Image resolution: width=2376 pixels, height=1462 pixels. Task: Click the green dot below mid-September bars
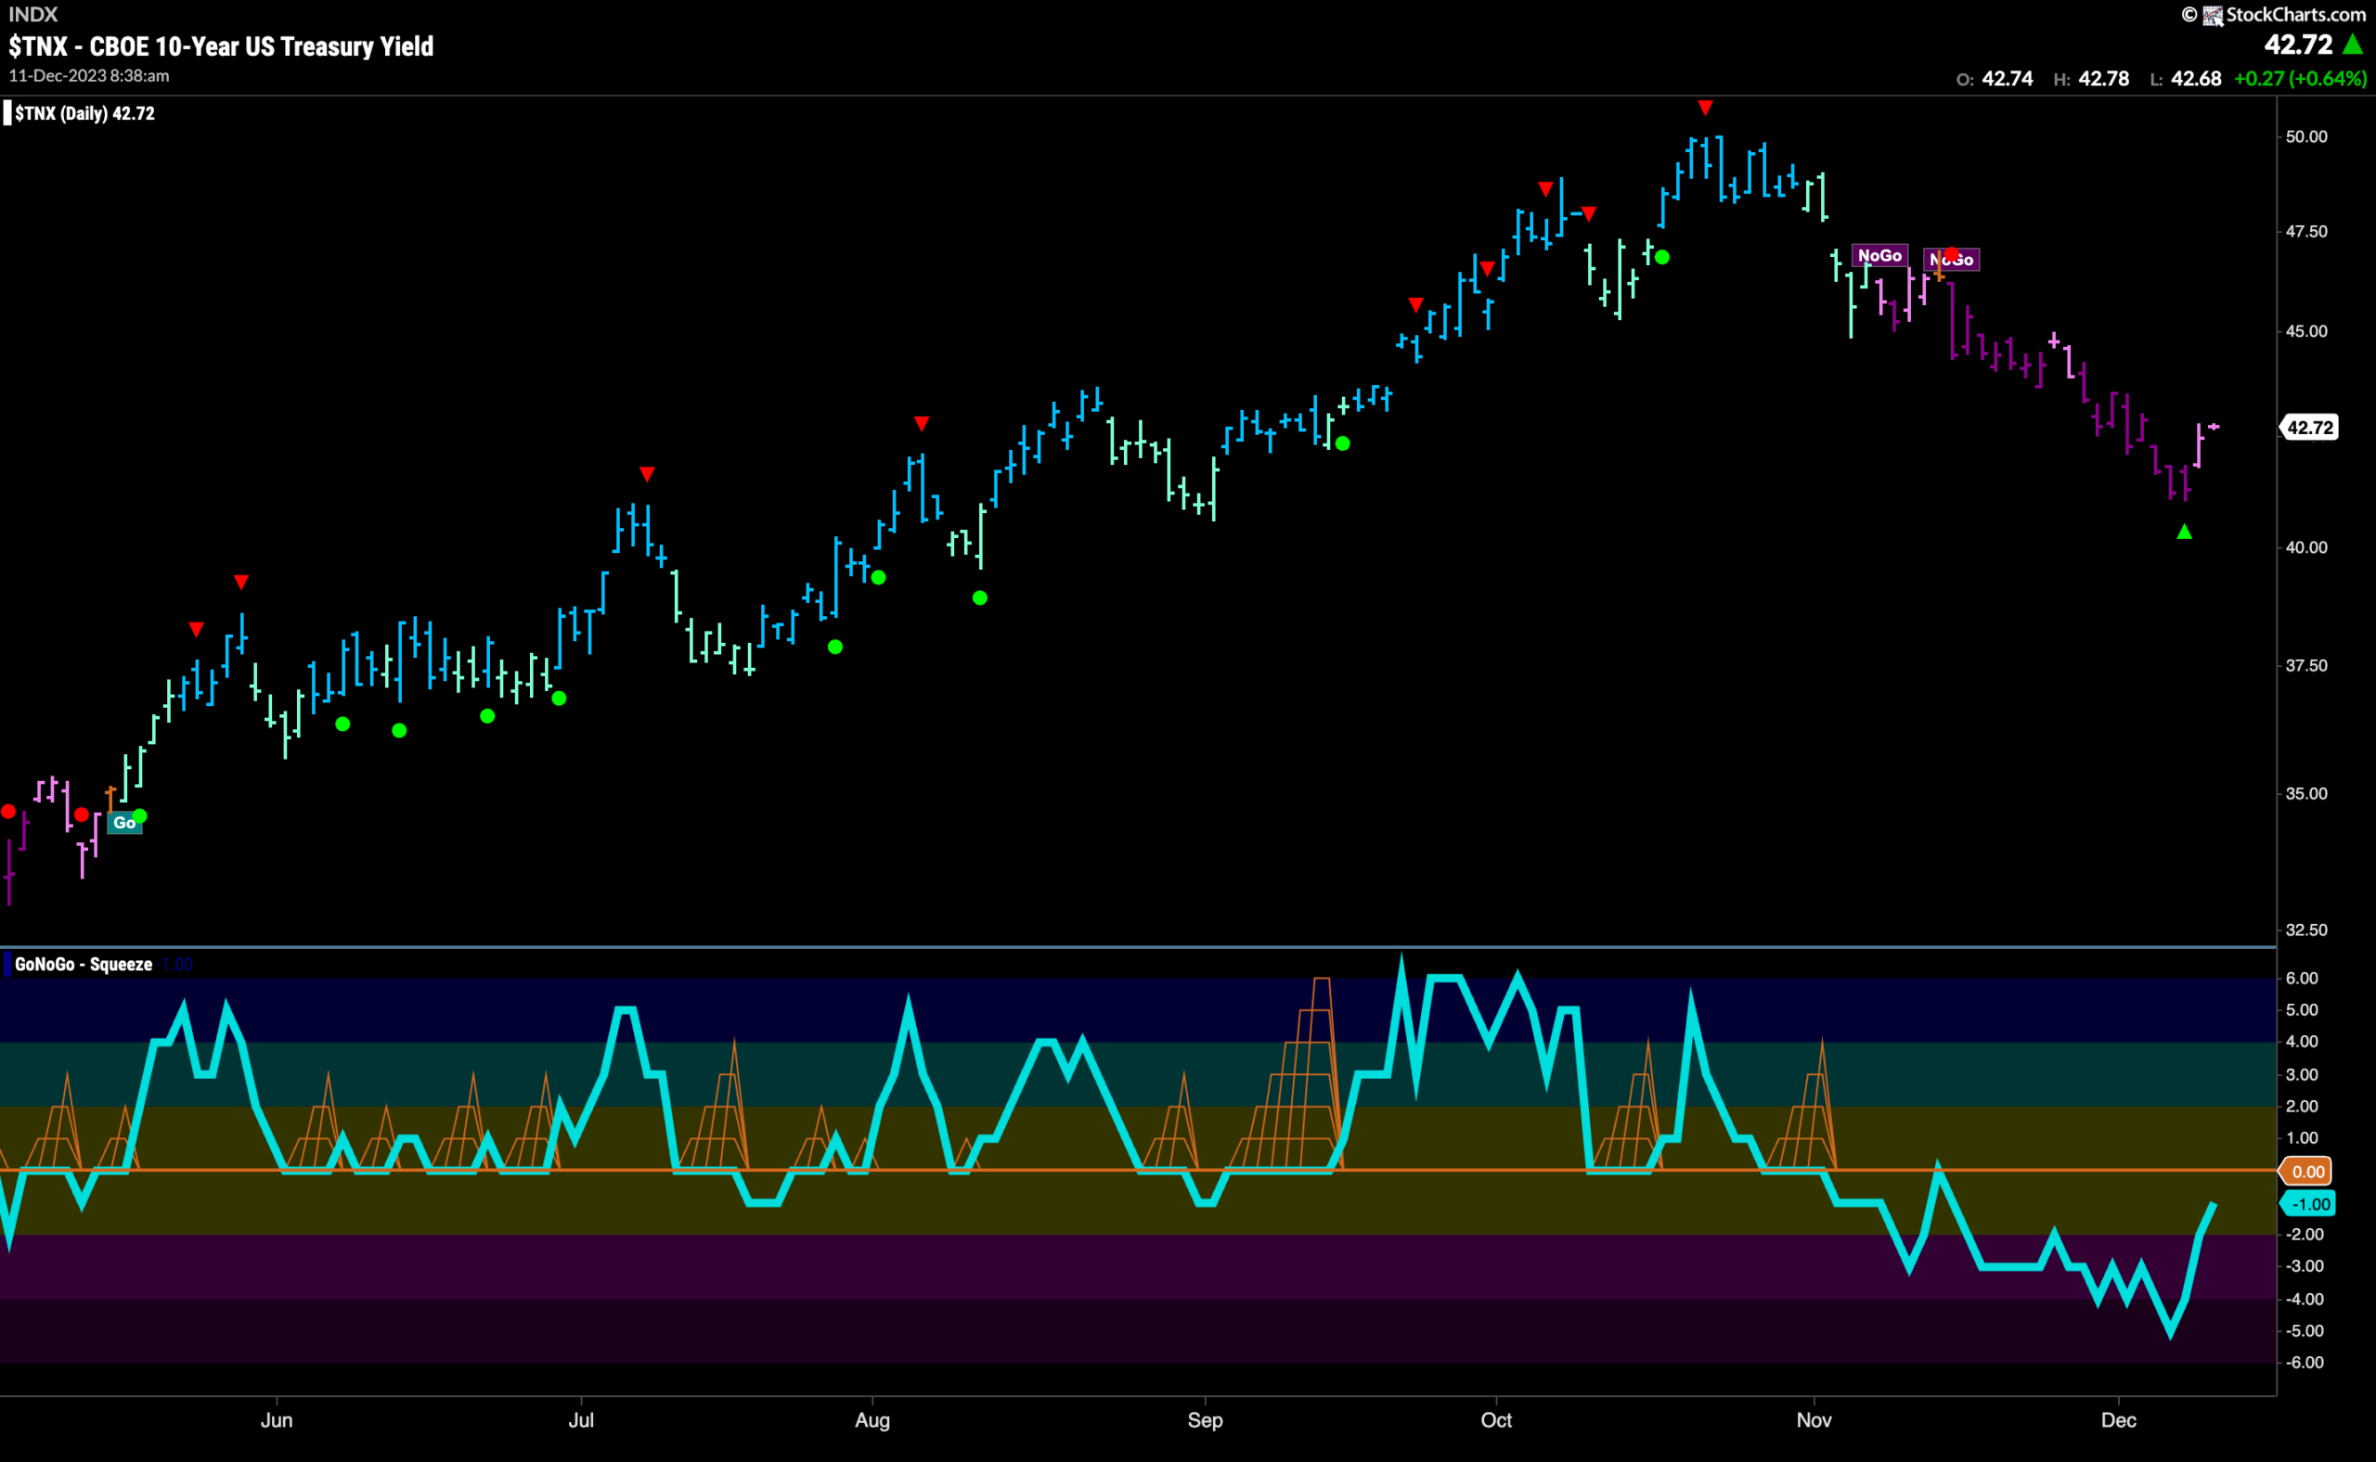1342,443
